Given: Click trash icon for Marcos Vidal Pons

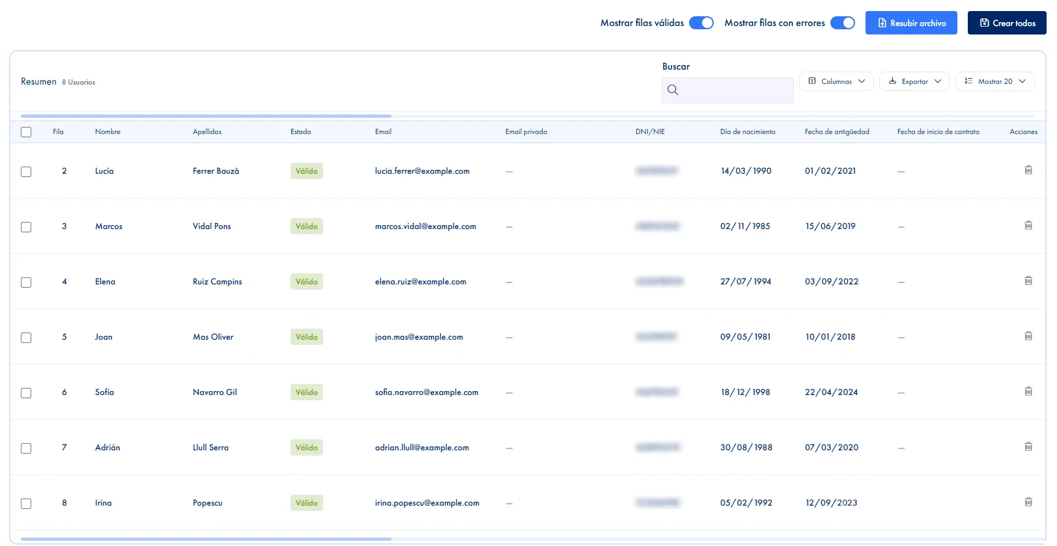Looking at the screenshot, I should [1028, 225].
